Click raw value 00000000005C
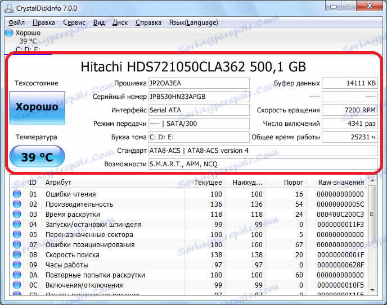 [x=340, y=204]
